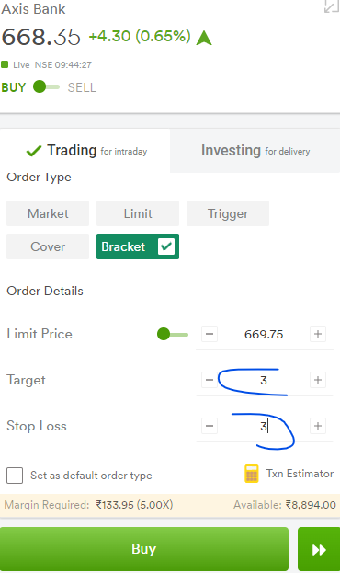This screenshot has width=340, height=573.
Task: Click the Txn Estimator calculator icon
Action: click(x=251, y=474)
